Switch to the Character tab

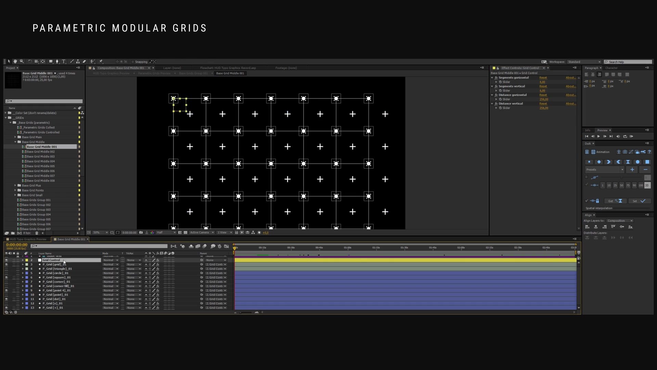tap(611, 68)
